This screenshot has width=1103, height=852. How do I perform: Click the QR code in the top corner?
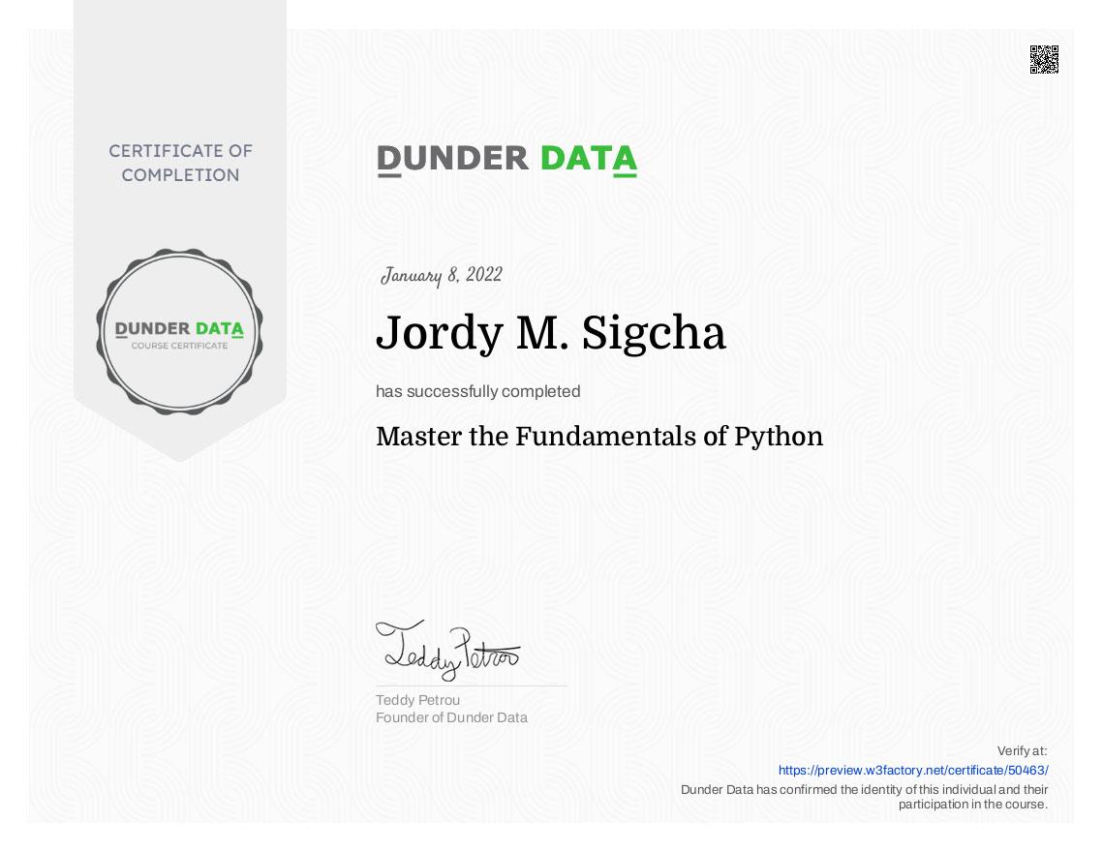pyautogui.click(x=1044, y=59)
